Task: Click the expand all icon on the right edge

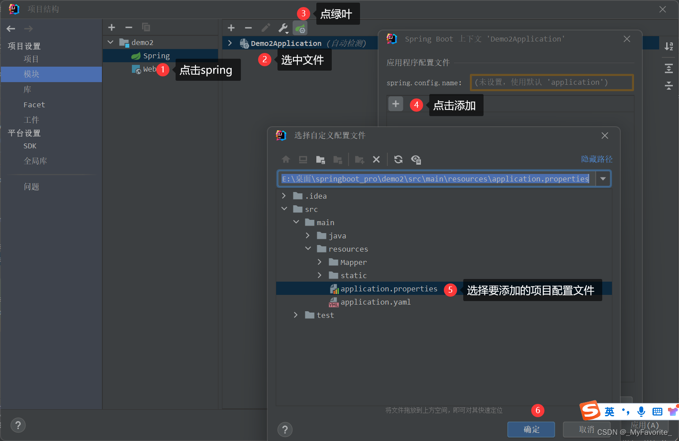Action: (x=669, y=68)
